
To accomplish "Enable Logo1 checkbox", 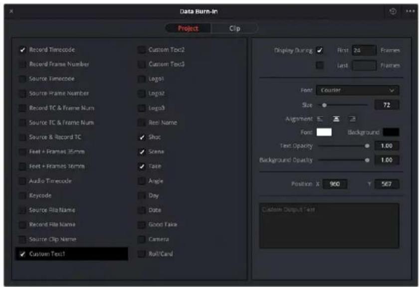I will [142, 79].
